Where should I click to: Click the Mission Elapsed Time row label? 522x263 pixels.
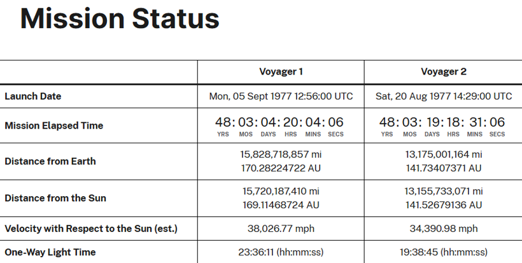click(53, 125)
